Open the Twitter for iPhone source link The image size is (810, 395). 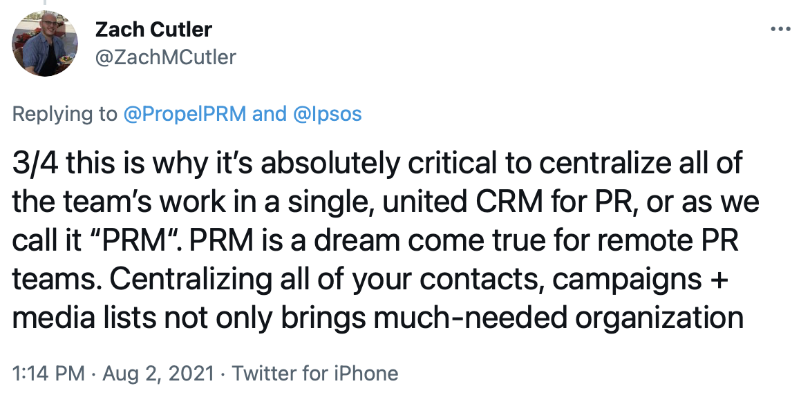[x=314, y=373]
